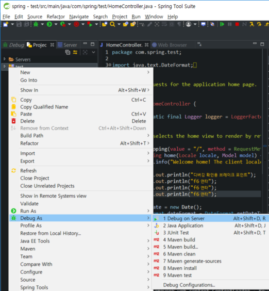Toggle Skip All Breakpoints in toolbar

[x=212, y=24]
